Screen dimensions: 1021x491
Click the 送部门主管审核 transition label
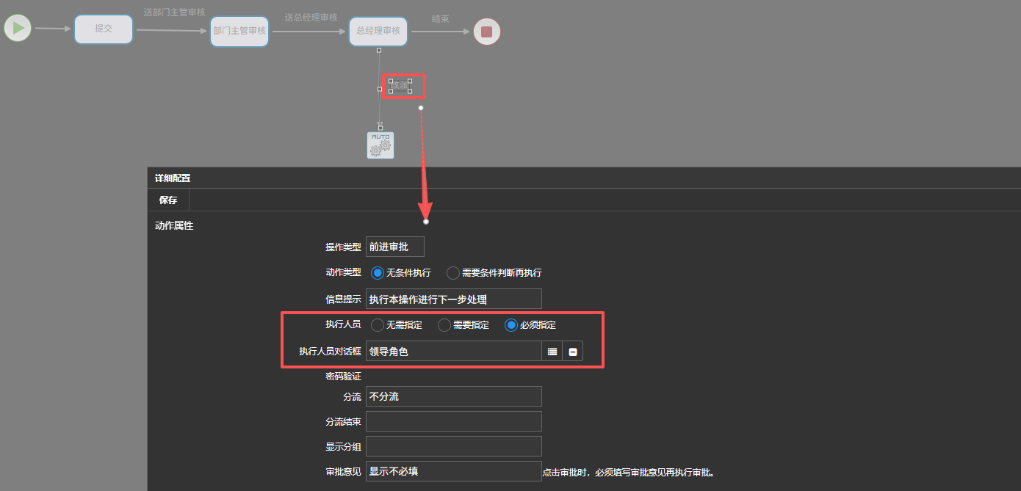point(174,12)
